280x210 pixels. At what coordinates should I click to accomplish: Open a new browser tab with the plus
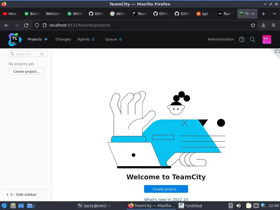[x=263, y=14]
